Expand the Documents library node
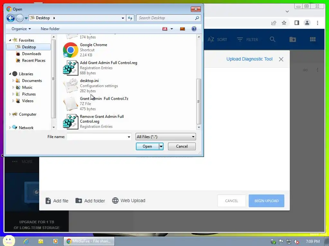The height and width of the screenshot is (246, 329). coord(13,80)
